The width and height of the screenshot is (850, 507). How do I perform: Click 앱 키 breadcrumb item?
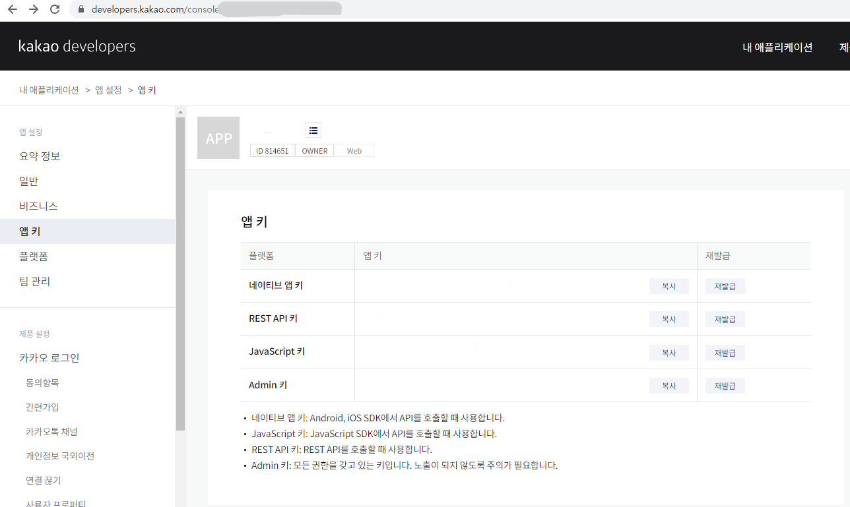coord(147,90)
